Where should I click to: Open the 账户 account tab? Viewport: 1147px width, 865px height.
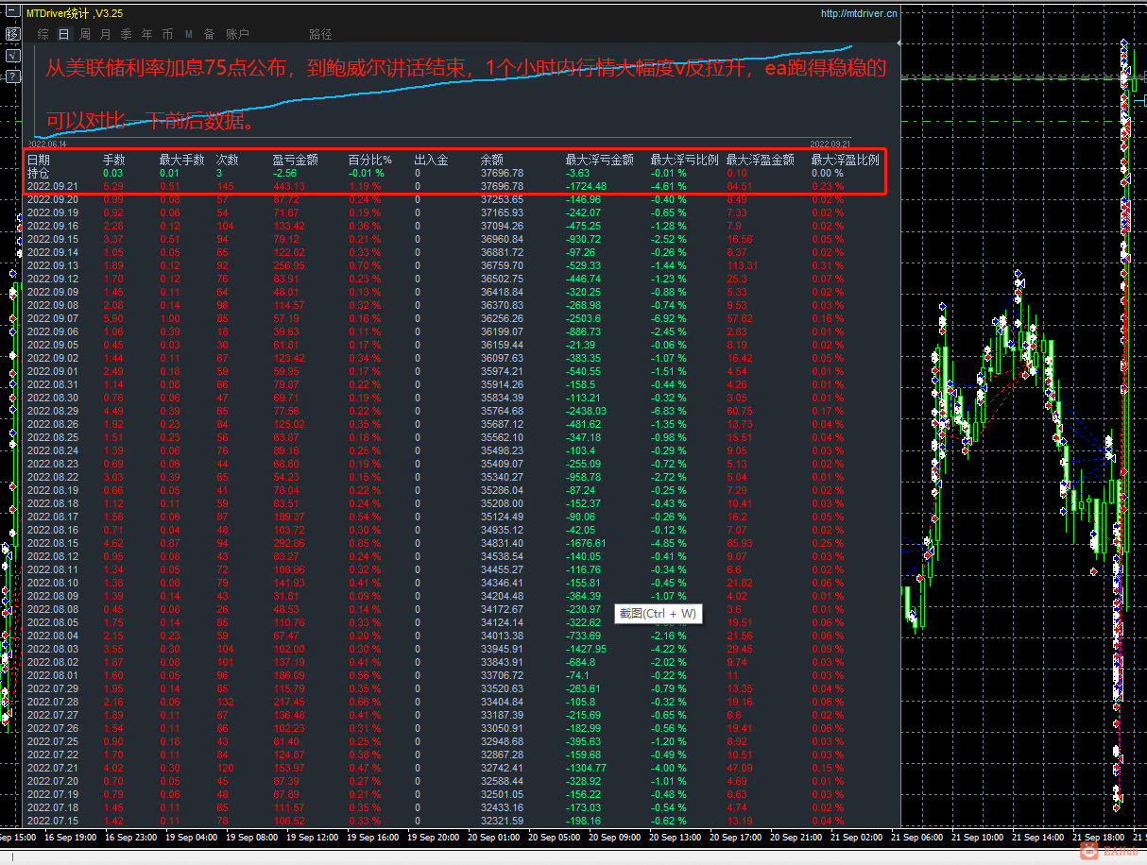237,34
